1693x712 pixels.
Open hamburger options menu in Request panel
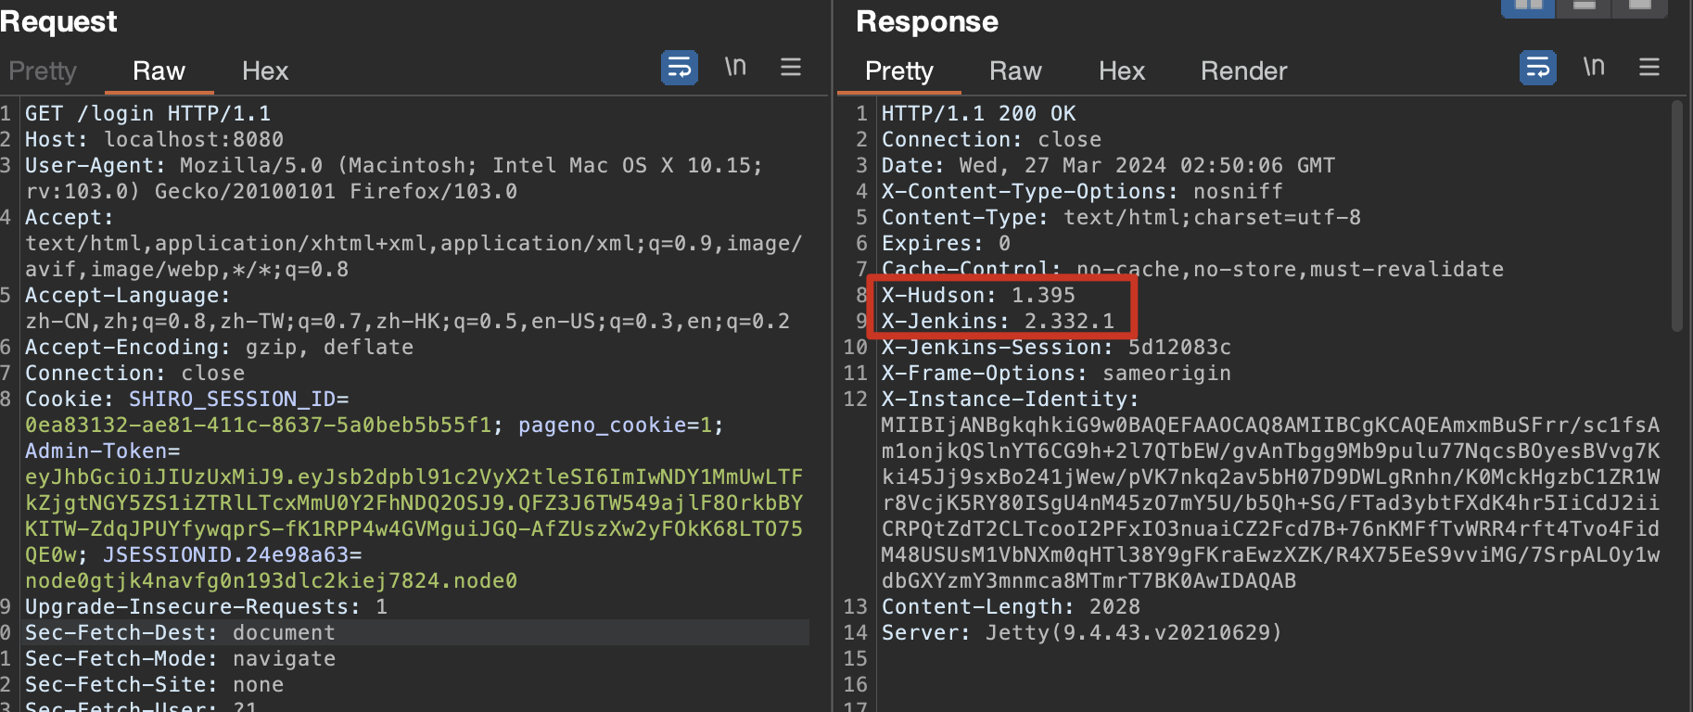point(791,67)
